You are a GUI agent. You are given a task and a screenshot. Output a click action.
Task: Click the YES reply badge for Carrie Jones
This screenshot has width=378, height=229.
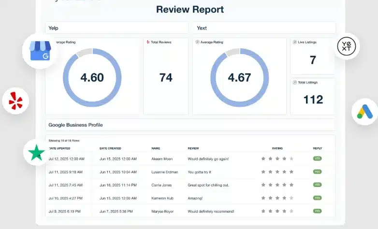318,185
